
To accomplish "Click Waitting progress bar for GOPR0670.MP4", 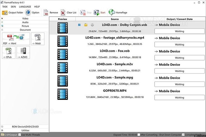I will [x=180, y=98].
